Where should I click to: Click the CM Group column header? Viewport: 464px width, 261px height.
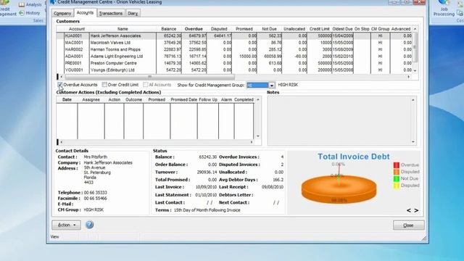pyautogui.click(x=380, y=29)
